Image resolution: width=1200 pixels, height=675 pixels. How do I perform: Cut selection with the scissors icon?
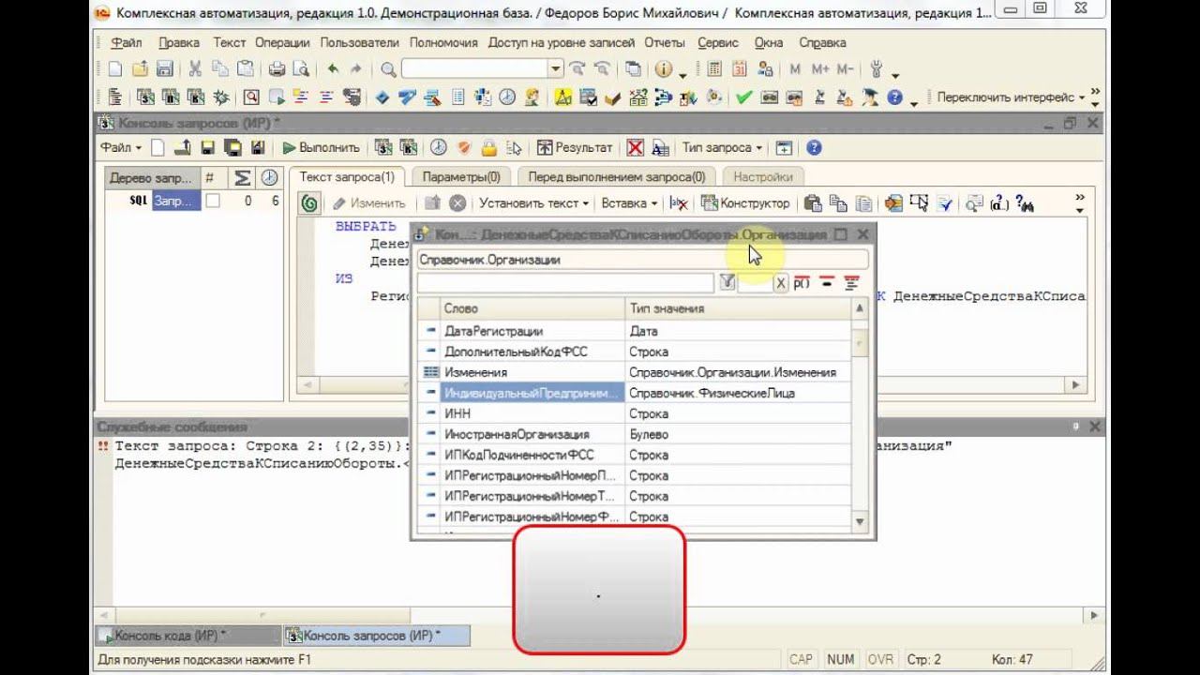(x=195, y=68)
